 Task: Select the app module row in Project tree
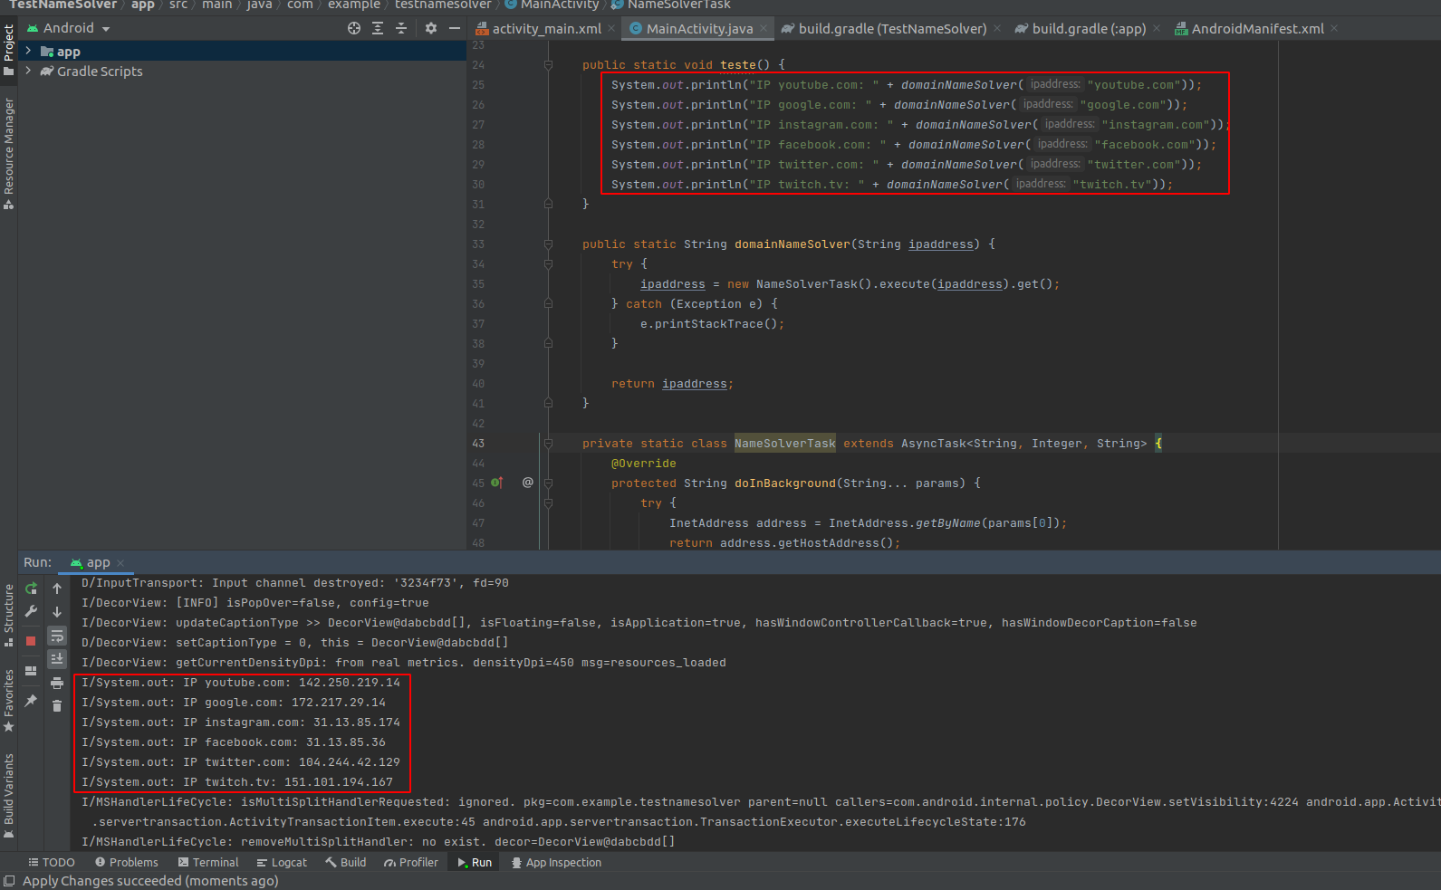point(242,52)
